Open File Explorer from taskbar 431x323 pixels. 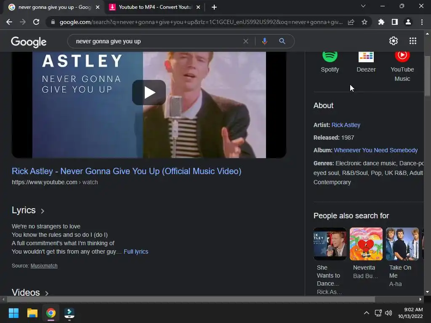click(x=32, y=313)
